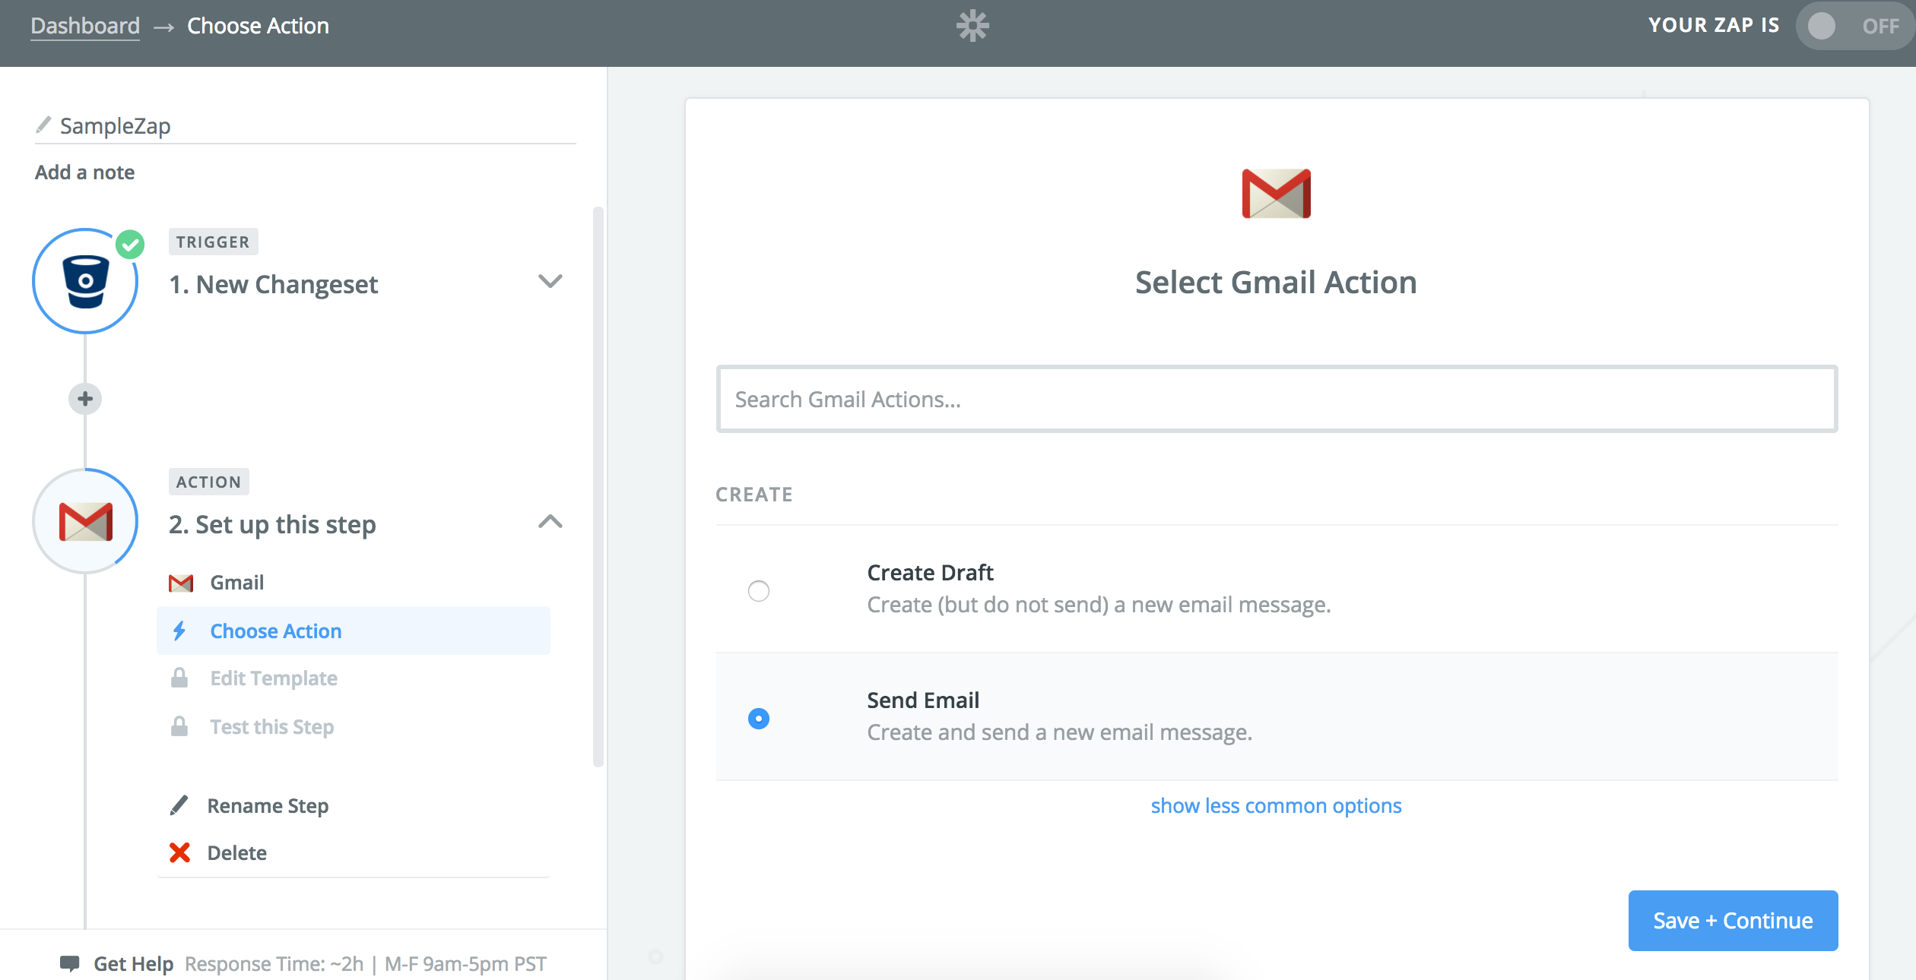The image size is (1916, 980).
Task: Click the Search Gmail Actions input field
Action: pyautogui.click(x=1277, y=399)
